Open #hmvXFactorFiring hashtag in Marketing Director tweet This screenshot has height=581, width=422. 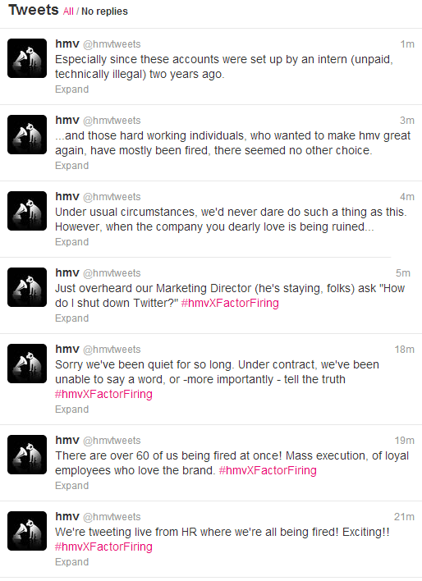pos(230,303)
